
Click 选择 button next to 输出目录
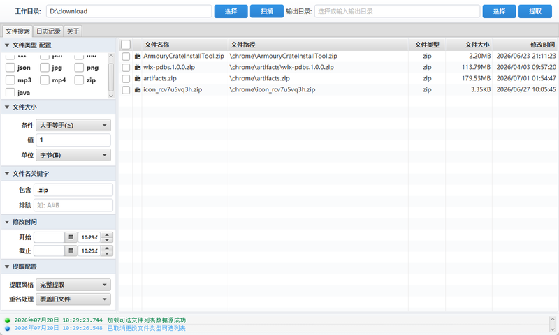click(499, 11)
